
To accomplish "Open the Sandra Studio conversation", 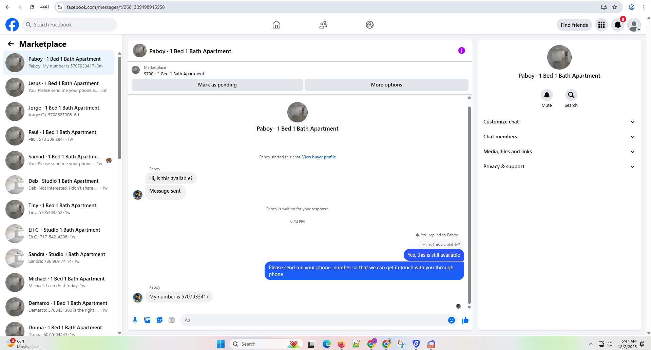I will point(59,258).
